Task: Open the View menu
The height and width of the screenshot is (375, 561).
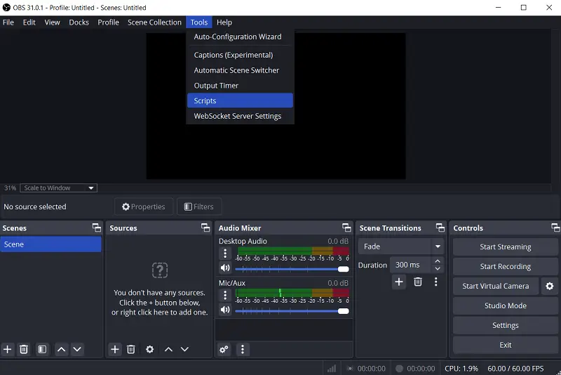Action: (52, 22)
